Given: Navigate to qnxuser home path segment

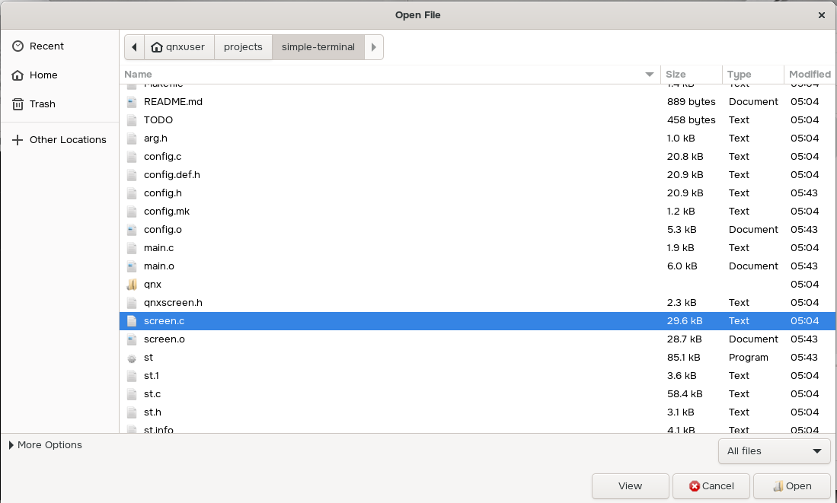Looking at the screenshot, I should pos(178,47).
